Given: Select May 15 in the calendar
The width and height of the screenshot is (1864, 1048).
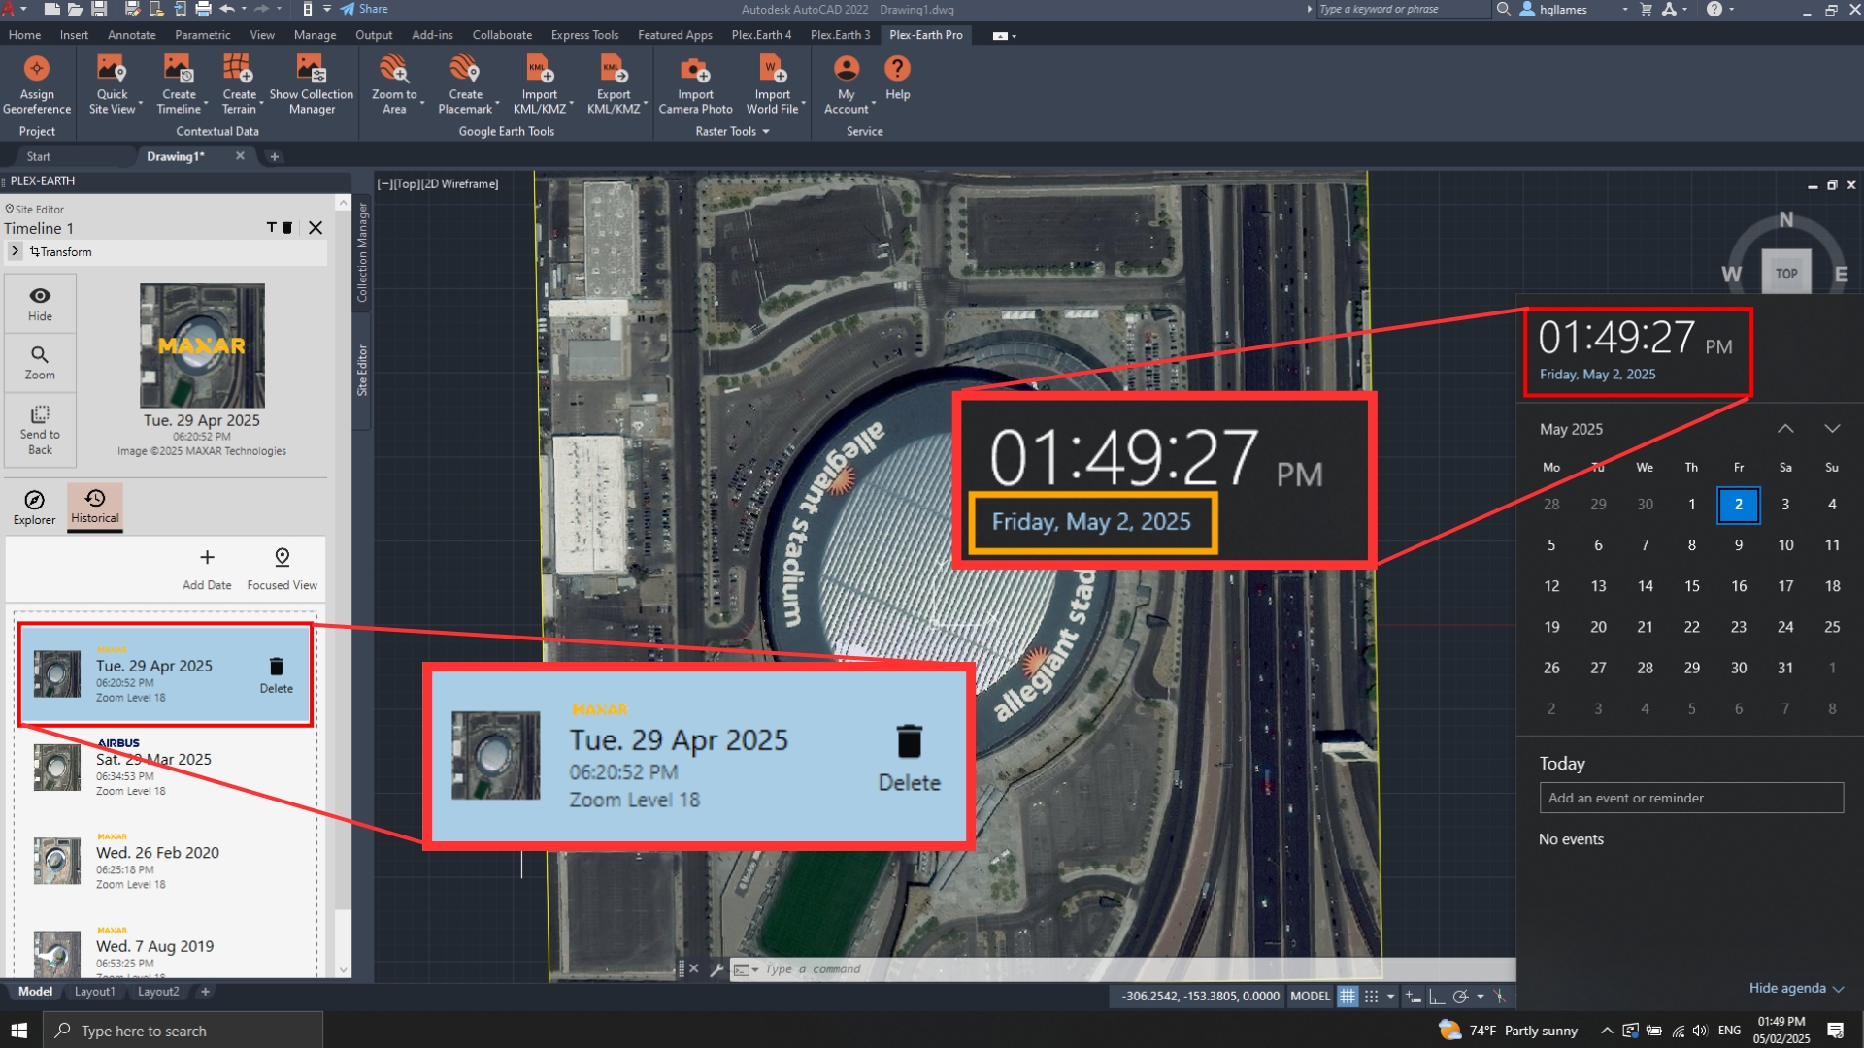Looking at the screenshot, I should (x=1692, y=586).
